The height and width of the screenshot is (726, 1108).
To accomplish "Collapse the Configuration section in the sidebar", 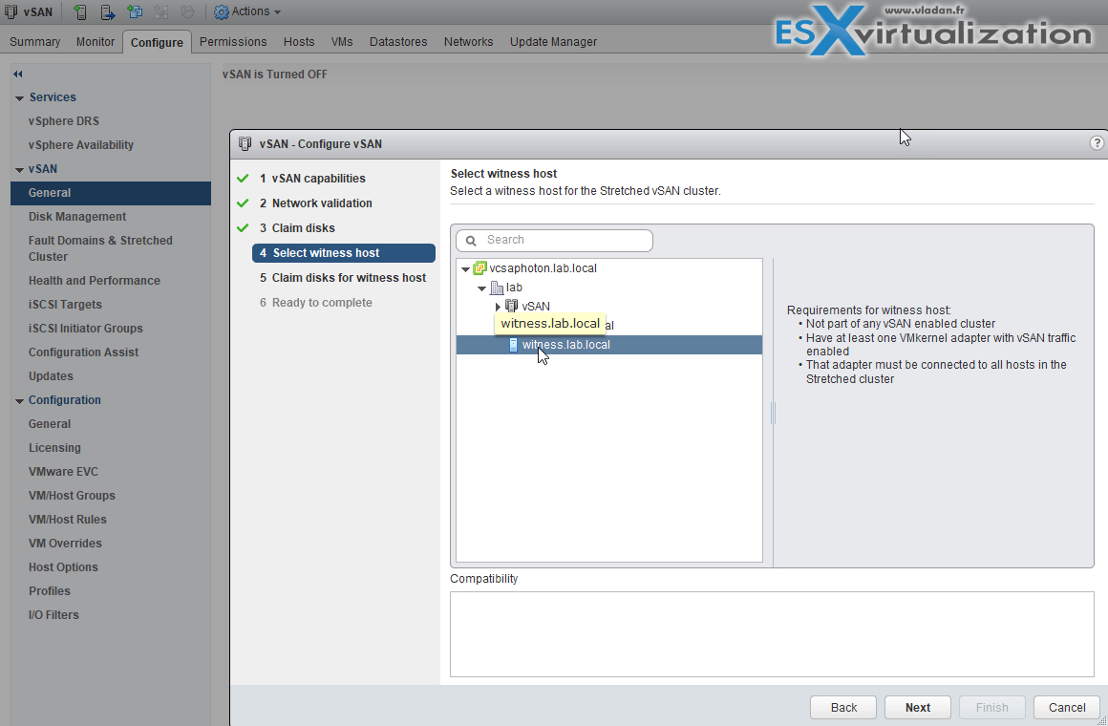I will point(20,401).
